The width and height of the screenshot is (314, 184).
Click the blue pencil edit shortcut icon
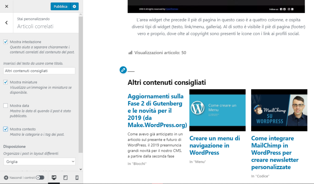(x=123, y=70)
